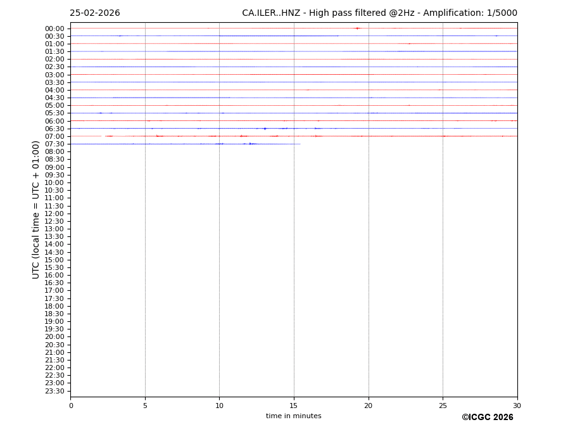Click the 18:00 time label

tap(54, 306)
